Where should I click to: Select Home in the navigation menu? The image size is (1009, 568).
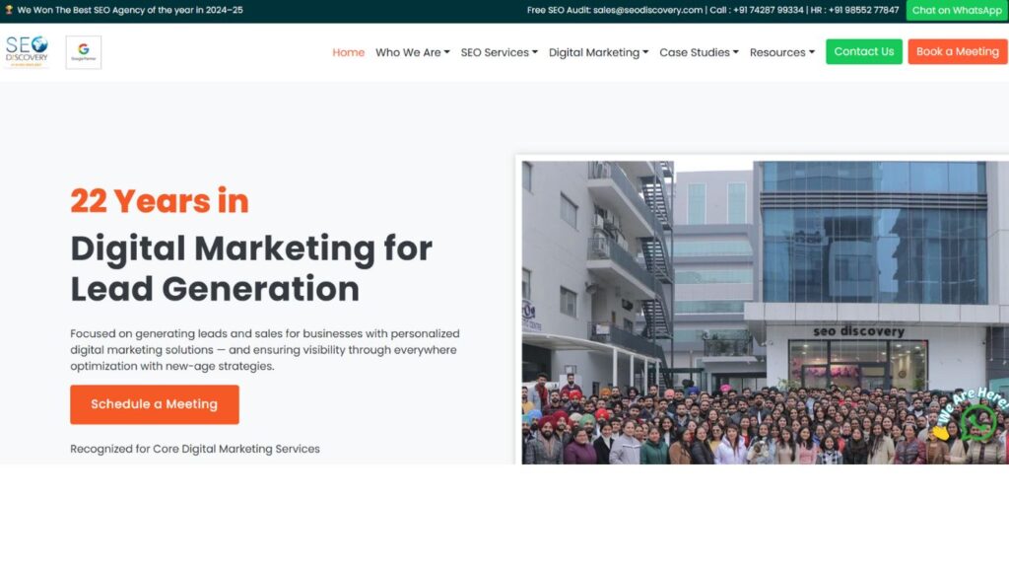(348, 52)
